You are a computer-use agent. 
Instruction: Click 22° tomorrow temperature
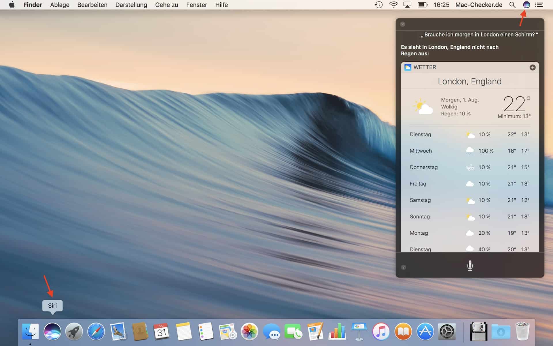tap(517, 104)
